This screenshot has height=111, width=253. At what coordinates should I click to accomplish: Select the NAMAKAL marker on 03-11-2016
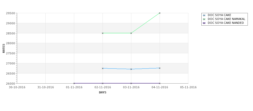(131, 33)
